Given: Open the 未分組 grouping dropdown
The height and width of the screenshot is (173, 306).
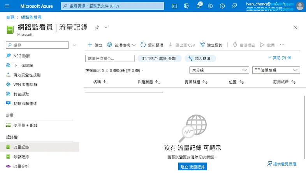Looking at the screenshot, I should 219,70.
